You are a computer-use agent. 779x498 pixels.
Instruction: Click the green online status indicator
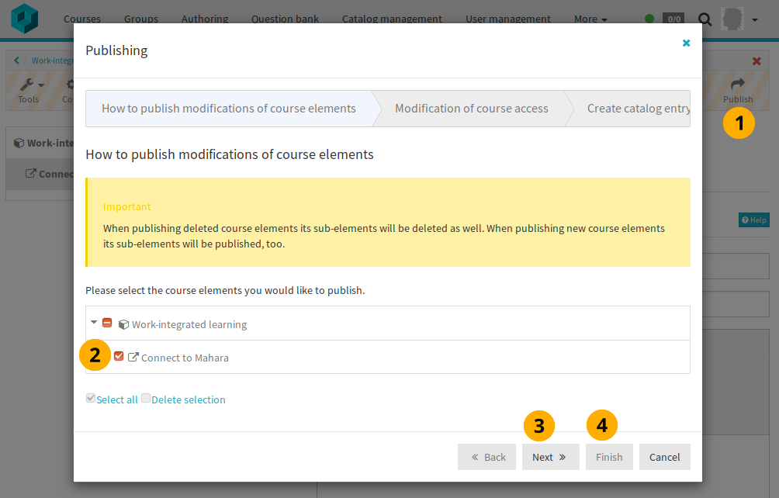coord(649,19)
